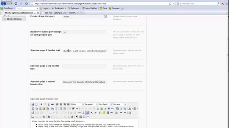Open the Font family dropdown
The image size is (229, 128).
click(x=105, y=104)
